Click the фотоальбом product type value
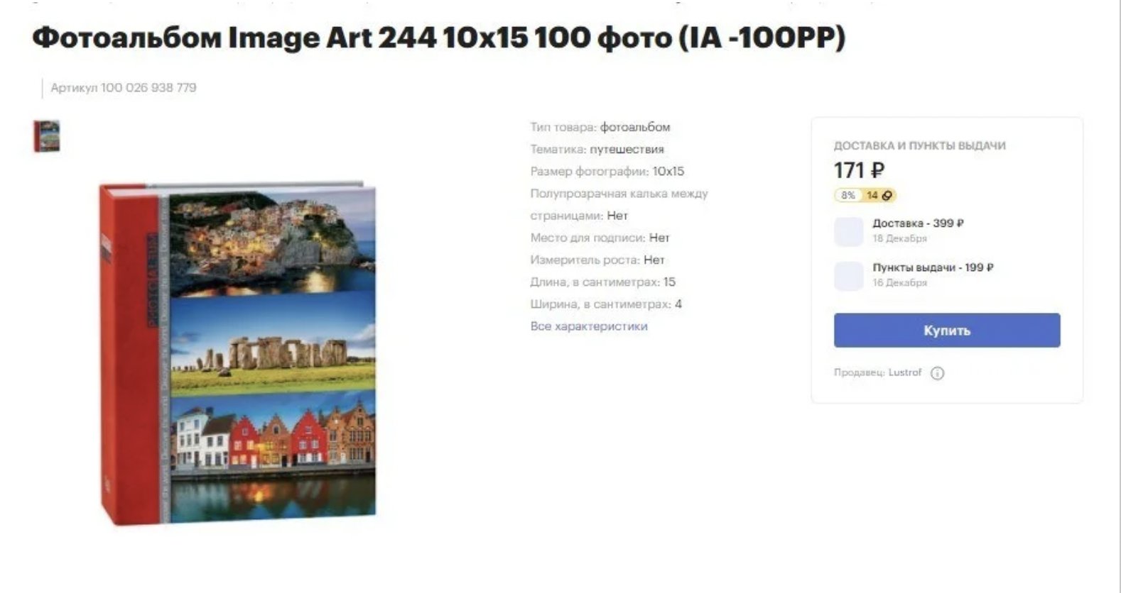 click(635, 127)
